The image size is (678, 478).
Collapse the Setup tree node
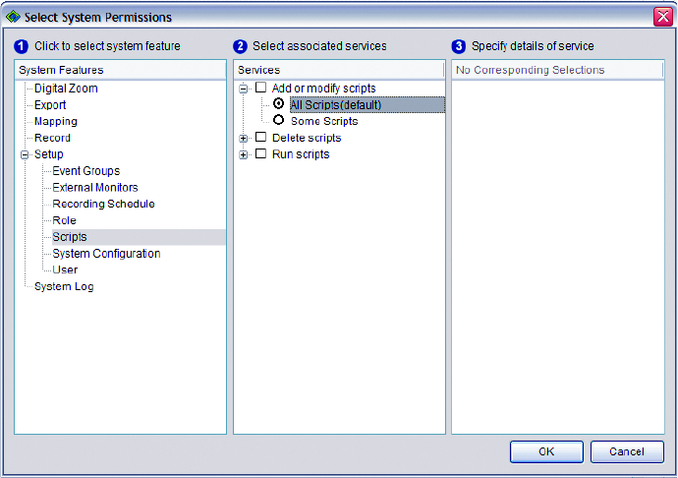tap(25, 154)
